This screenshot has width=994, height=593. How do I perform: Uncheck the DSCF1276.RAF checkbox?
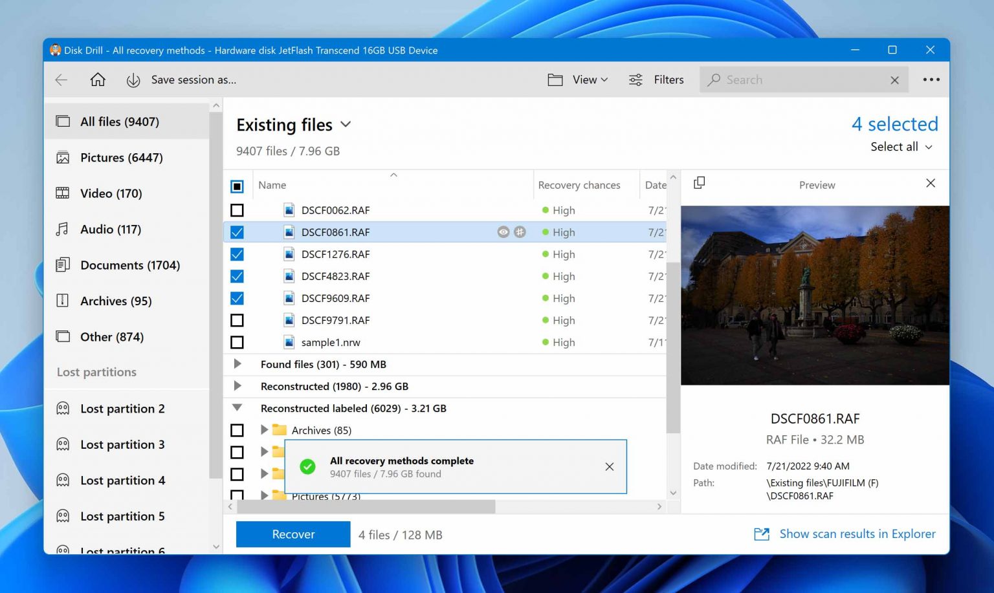[237, 254]
